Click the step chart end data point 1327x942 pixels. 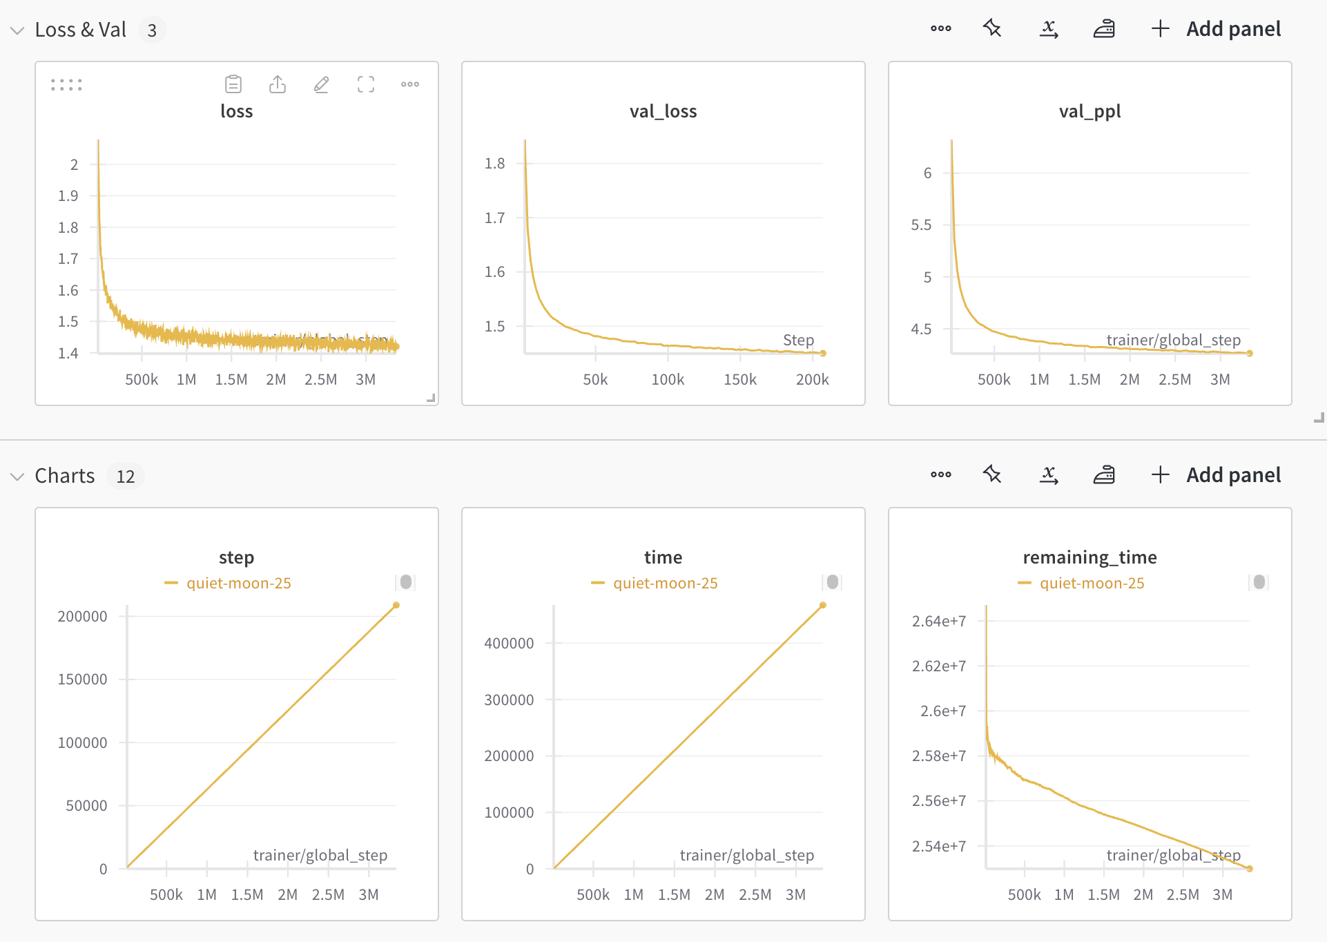(x=396, y=605)
